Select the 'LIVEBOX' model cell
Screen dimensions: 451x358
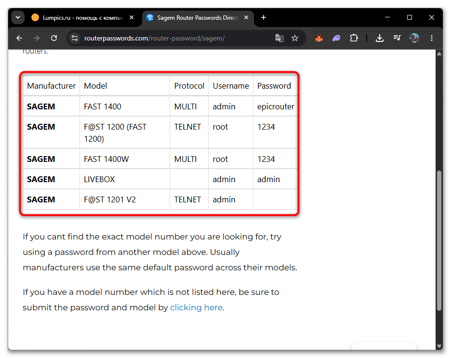click(124, 179)
